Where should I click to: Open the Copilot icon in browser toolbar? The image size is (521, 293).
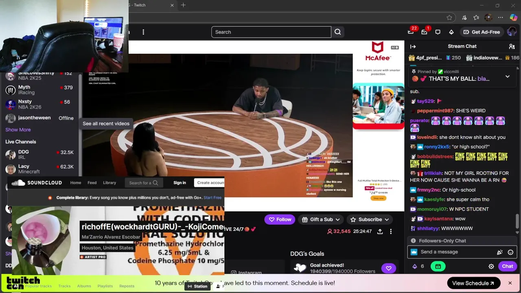(513, 17)
